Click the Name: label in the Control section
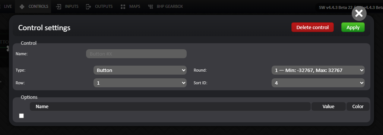The height and width of the screenshot is (135, 383). 22,54
